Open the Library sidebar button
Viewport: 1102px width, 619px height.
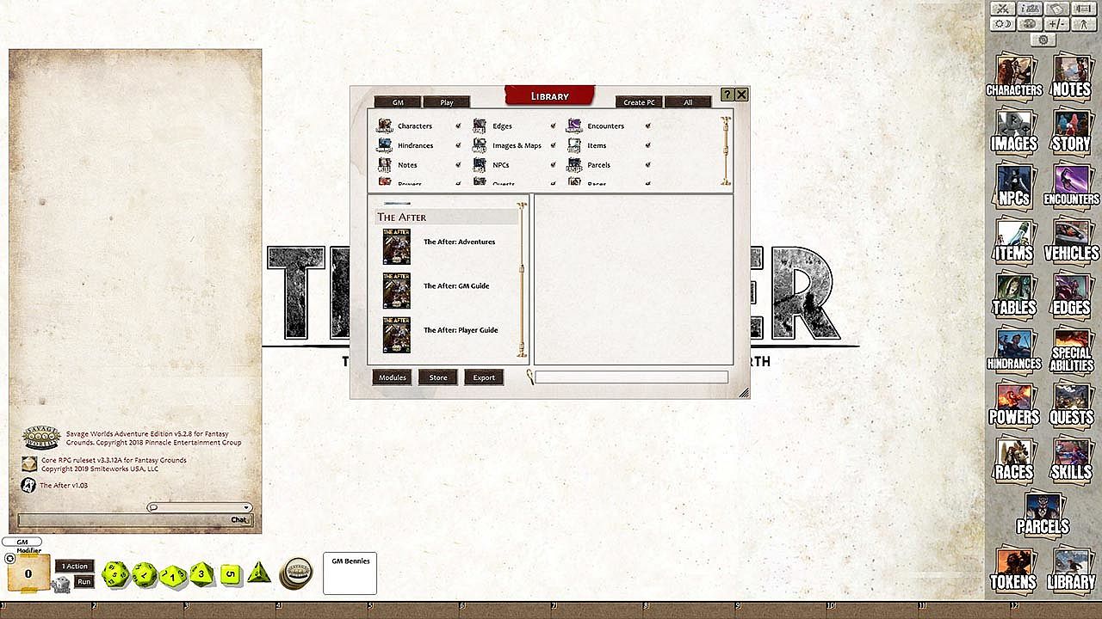pyautogui.click(x=1071, y=567)
